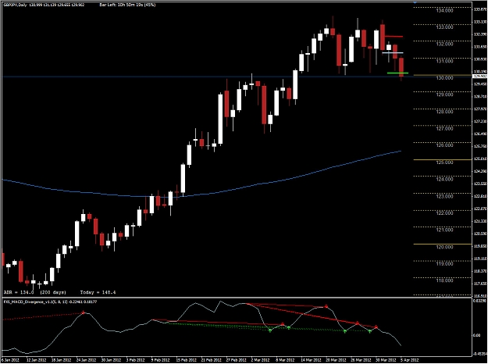Select the 120.000 round level label

pyautogui.click(x=445, y=248)
